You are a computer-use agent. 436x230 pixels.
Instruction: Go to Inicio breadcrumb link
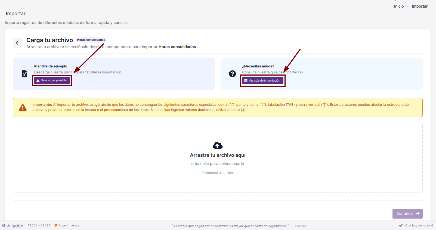[x=399, y=6]
